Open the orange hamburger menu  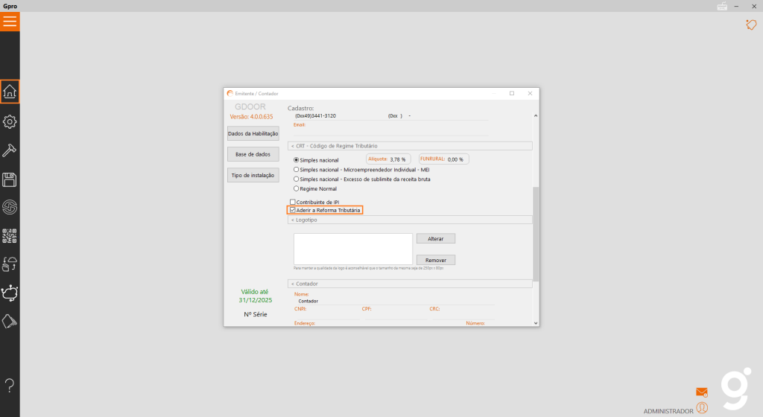[10, 22]
